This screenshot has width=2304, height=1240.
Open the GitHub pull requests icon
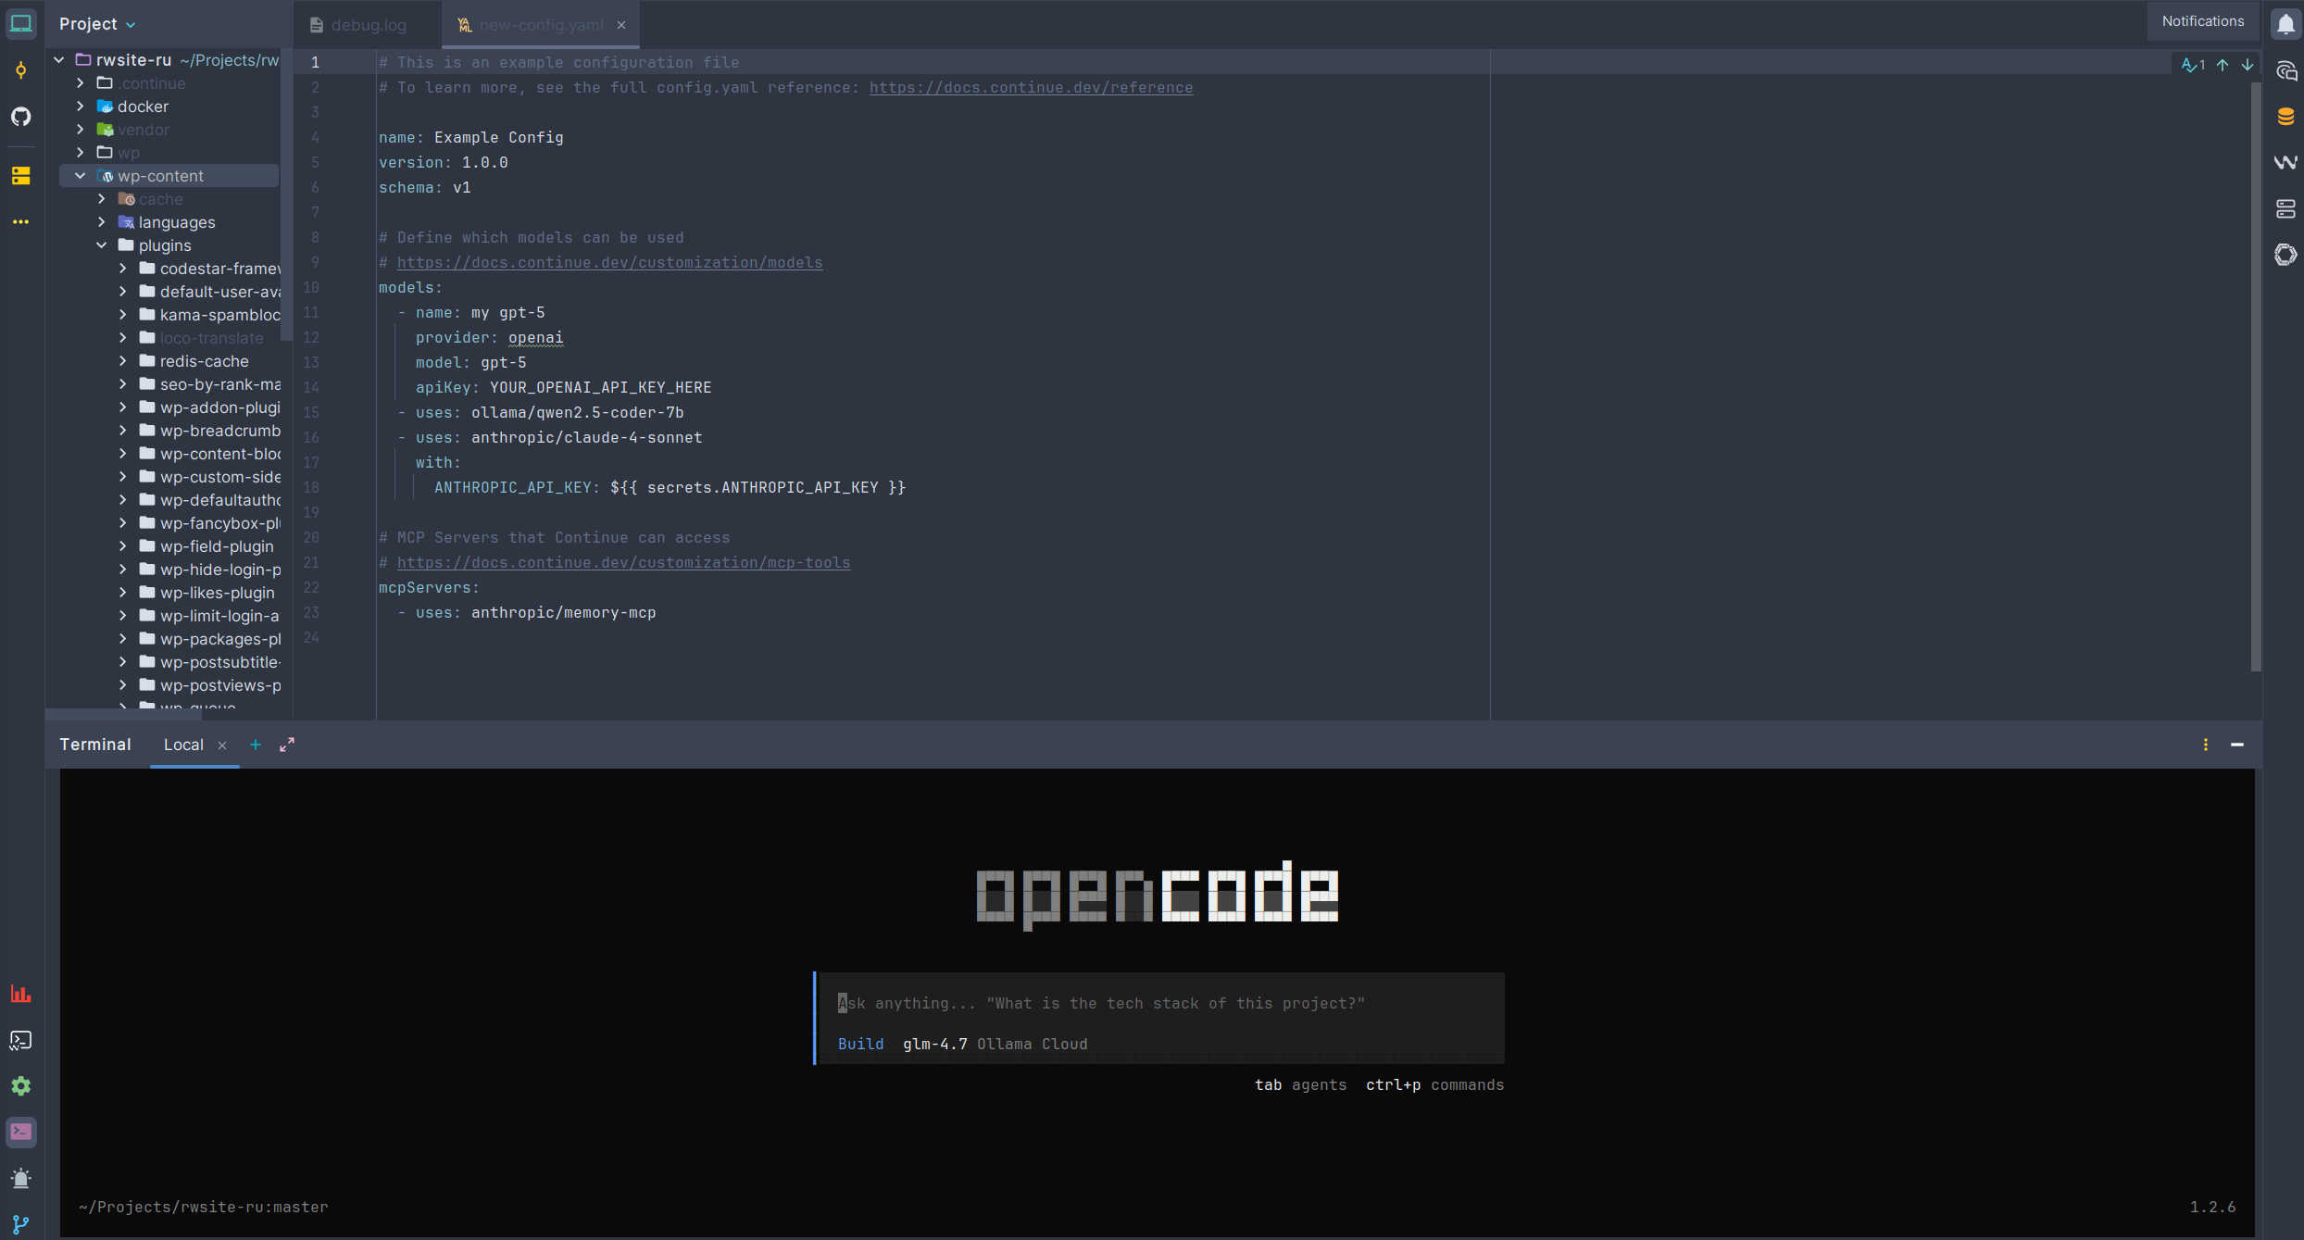tap(20, 117)
